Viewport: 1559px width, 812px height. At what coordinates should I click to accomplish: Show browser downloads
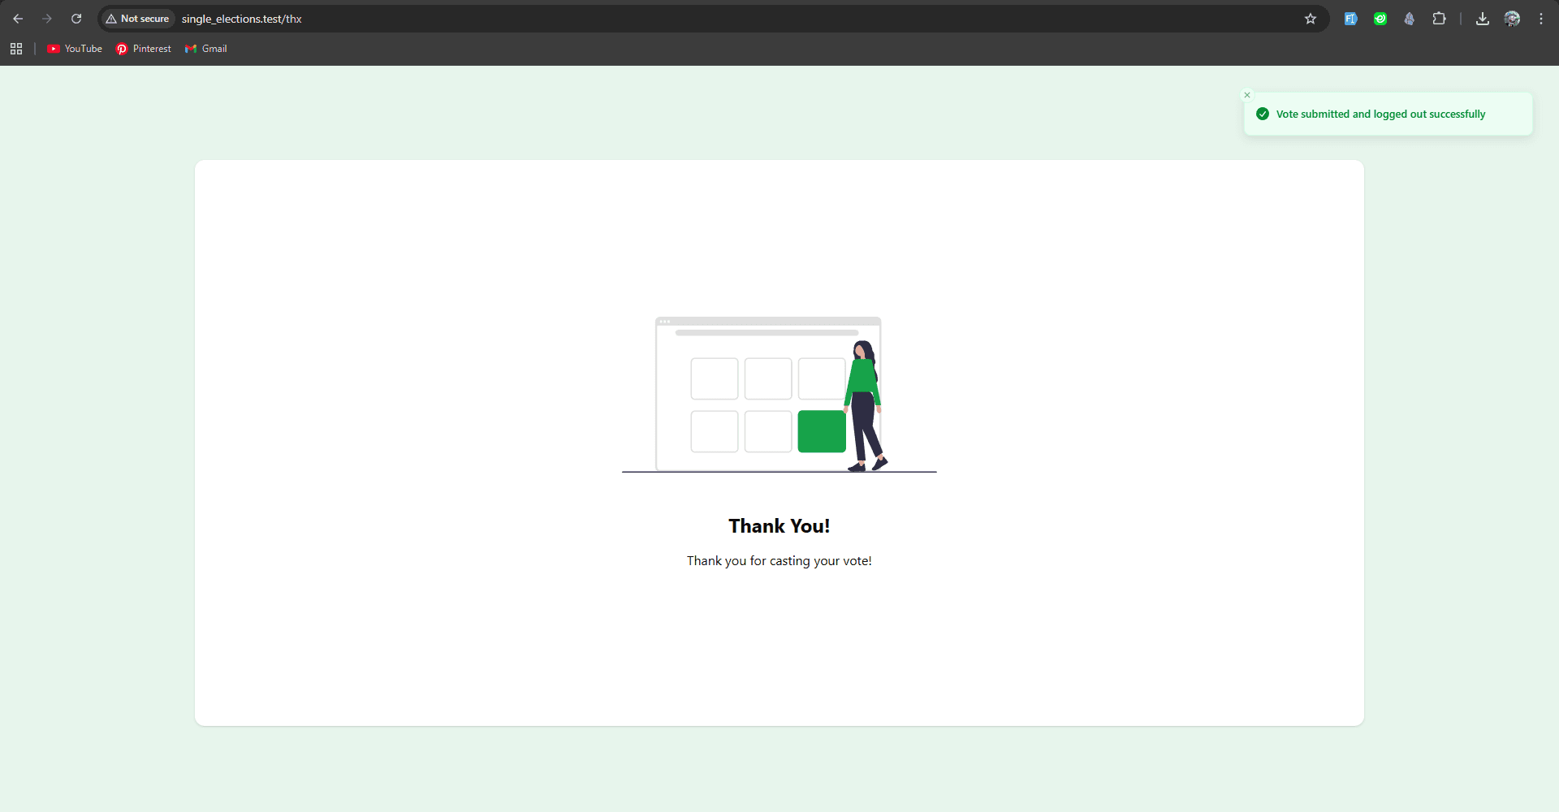coord(1483,19)
